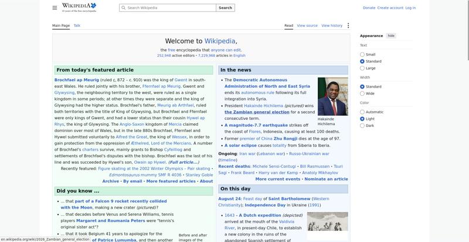Click the page vertical scrollbar
Viewport: 469px width, 242px height.
[x=467, y=30]
